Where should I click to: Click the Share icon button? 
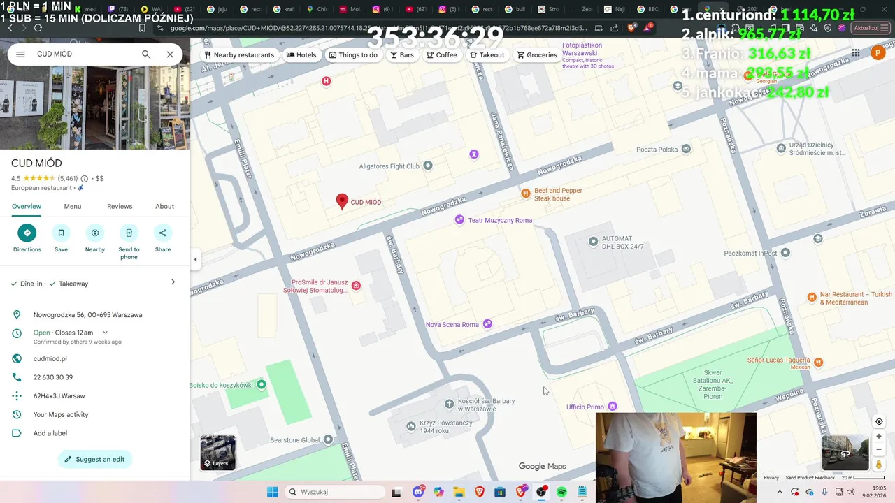point(163,233)
